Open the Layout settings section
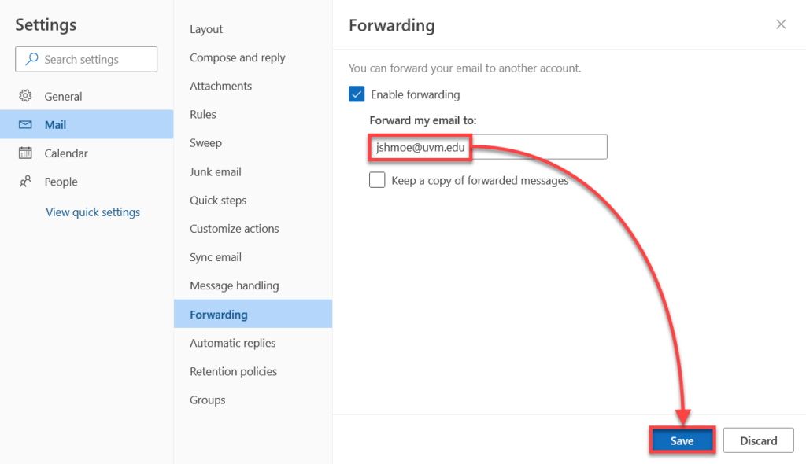Image resolution: width=806 pixels, height=464 pixels. pos(205,29)
